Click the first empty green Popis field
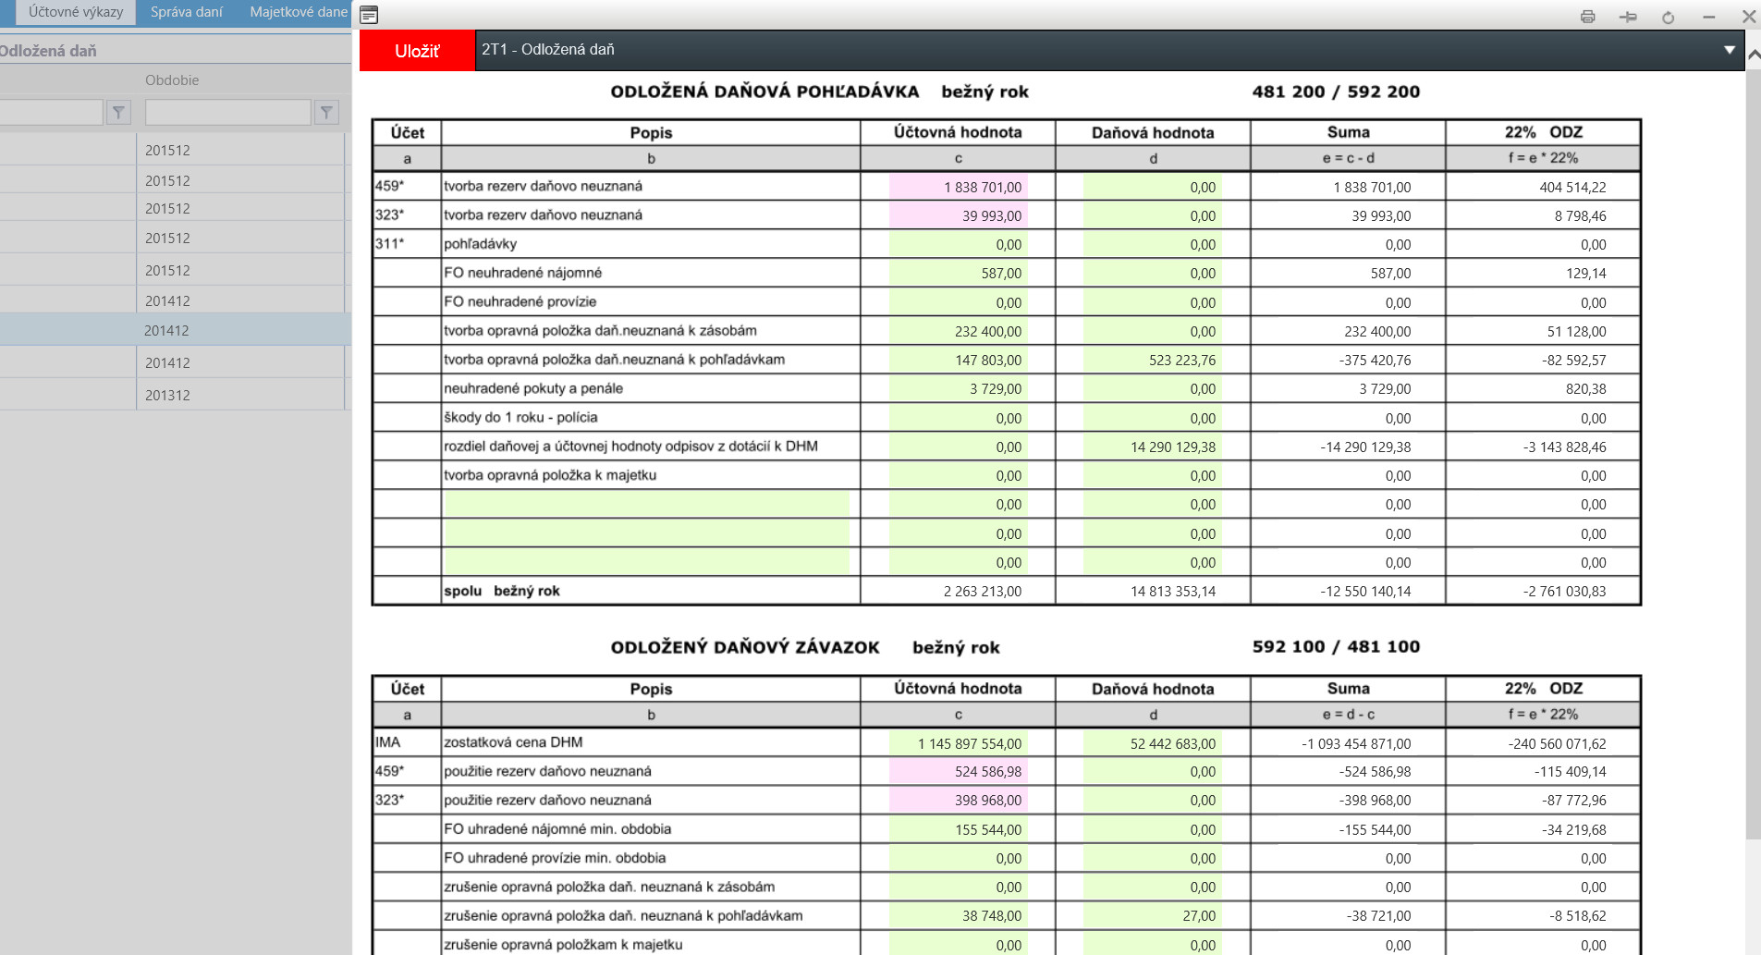The width and height of the screenshot is (1761, 955). point(647,504)
